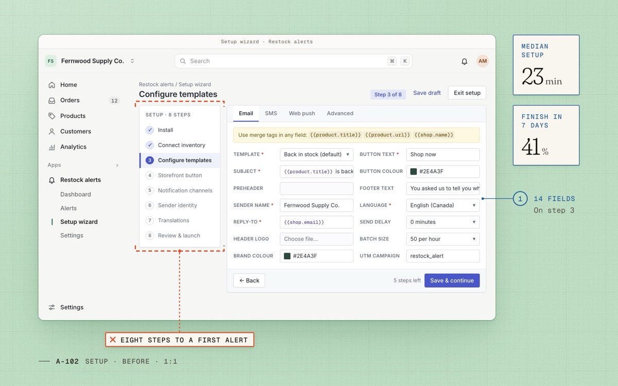Image resolution: width=618 pixels, height=386 pixels.
Task: Click Save & continue button
Action: [452, 280]
